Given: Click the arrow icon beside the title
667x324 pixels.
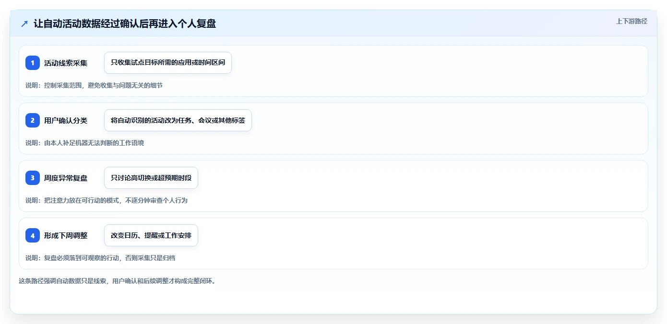Looking at the screenshot, I should click(x=24, y=23).
